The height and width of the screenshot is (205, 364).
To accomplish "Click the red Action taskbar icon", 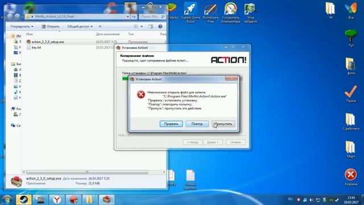I will coord(73,199).
